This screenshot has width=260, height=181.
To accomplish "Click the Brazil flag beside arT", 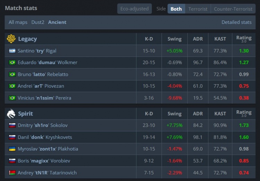I will coord(12,86).
